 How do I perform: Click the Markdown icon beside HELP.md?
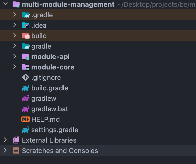26,119
